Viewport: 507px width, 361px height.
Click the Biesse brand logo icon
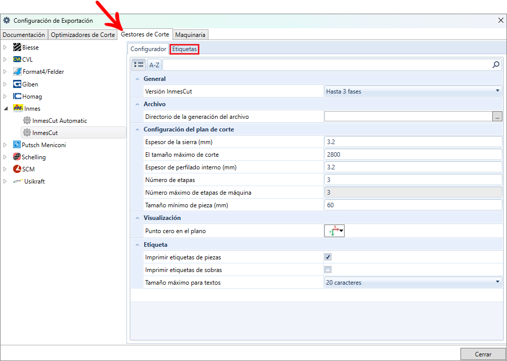point(17,47)
